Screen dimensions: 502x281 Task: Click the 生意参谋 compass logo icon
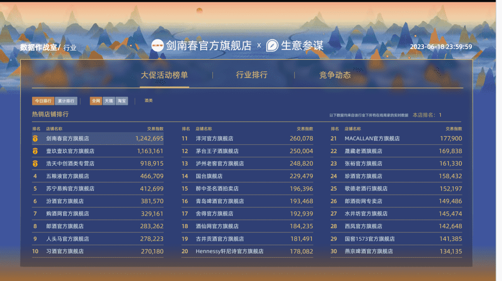click(x=272, y=45)
